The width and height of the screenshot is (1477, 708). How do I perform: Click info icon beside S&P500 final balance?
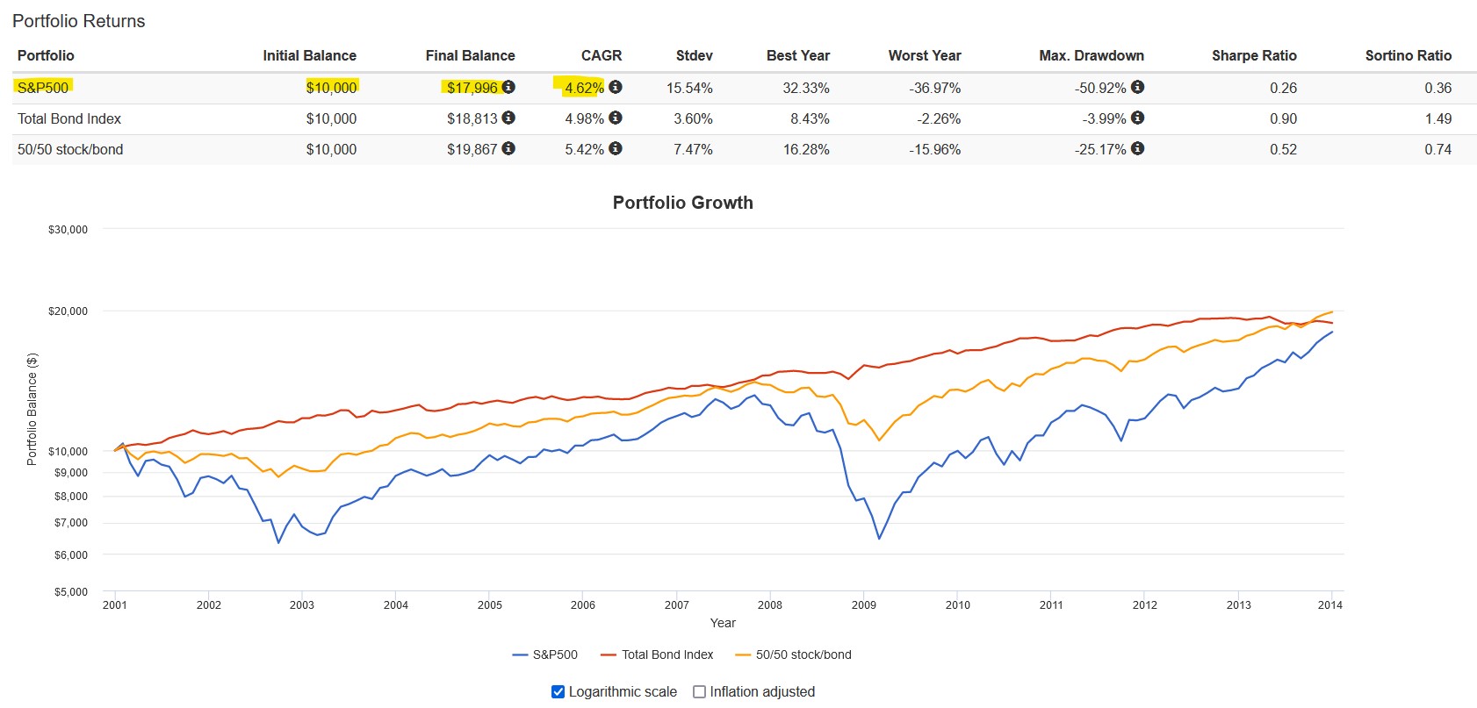(x=508, y=87)
